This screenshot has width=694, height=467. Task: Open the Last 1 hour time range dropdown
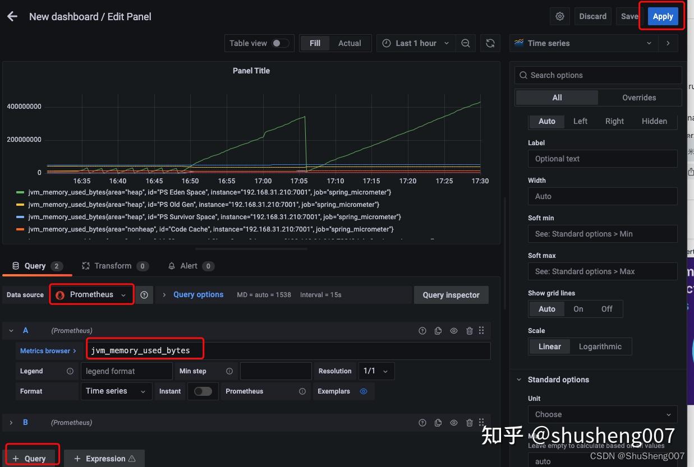416,43
